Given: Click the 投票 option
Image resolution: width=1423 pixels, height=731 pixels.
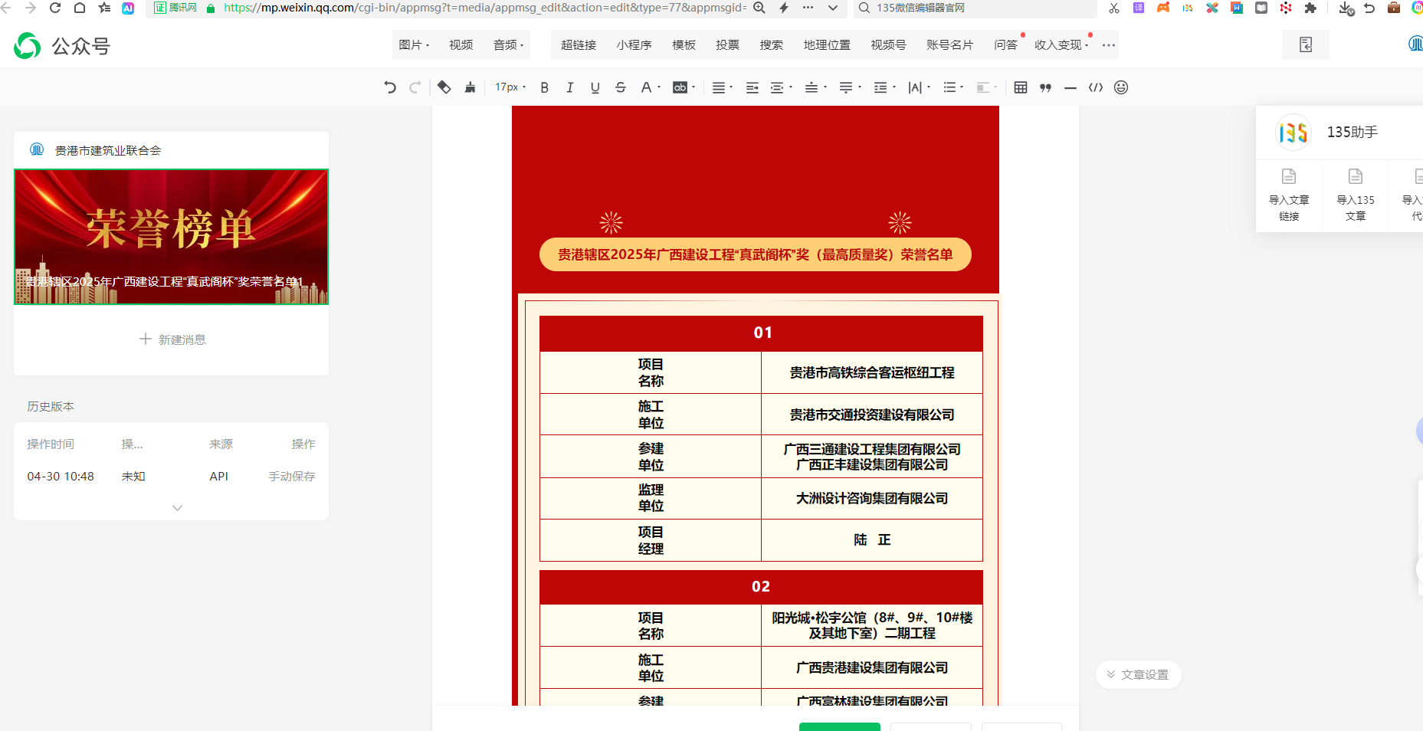Looking at the screenshot, I should click(x=727, y=44).
